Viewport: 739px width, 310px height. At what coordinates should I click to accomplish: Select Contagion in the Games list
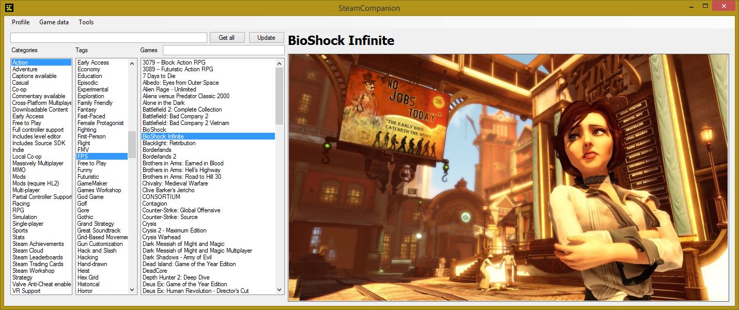[208, 204]
